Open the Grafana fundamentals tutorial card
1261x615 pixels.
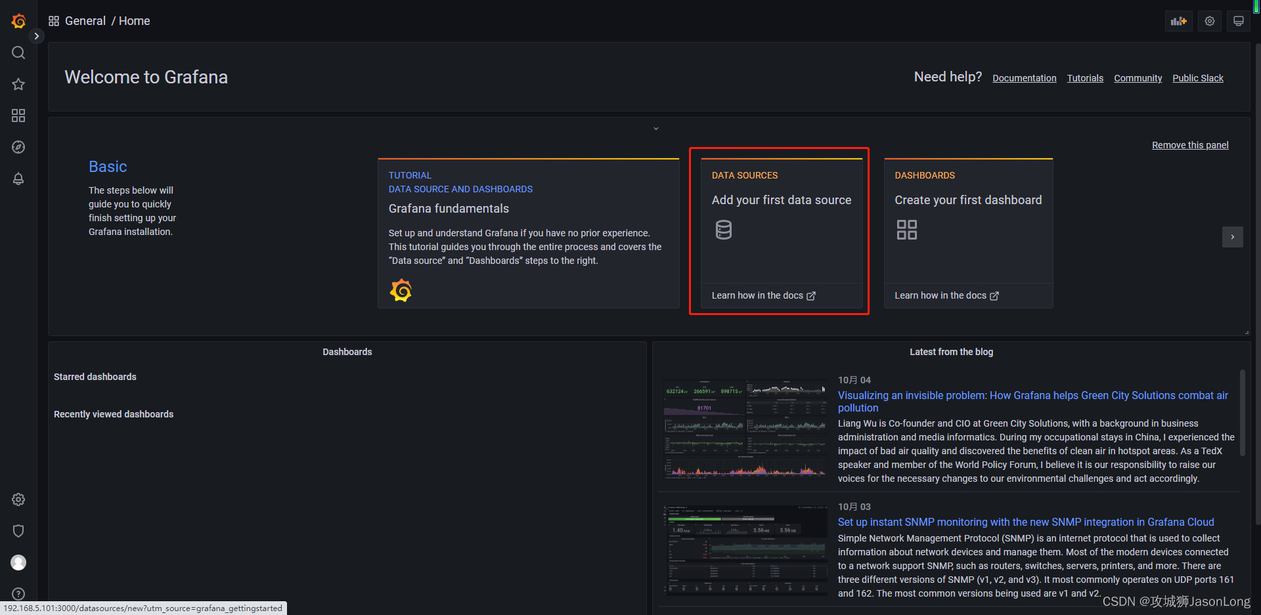tap(529, 233)
